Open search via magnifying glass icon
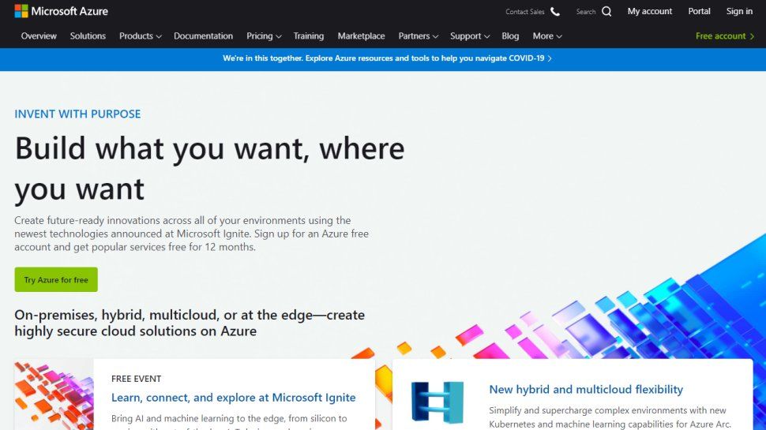 click(x=606, y=11)
